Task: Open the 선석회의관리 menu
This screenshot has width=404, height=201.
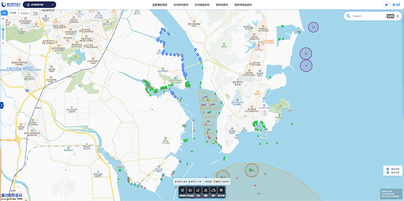Action: pos(181,5)
